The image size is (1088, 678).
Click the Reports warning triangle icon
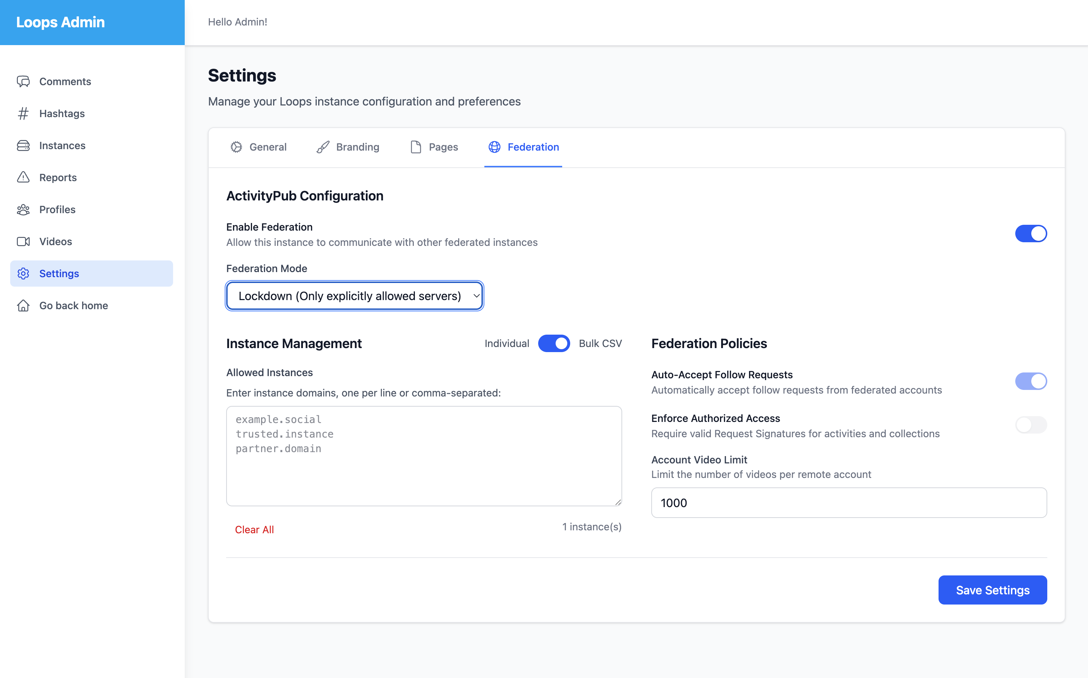(x=23, y=177)
